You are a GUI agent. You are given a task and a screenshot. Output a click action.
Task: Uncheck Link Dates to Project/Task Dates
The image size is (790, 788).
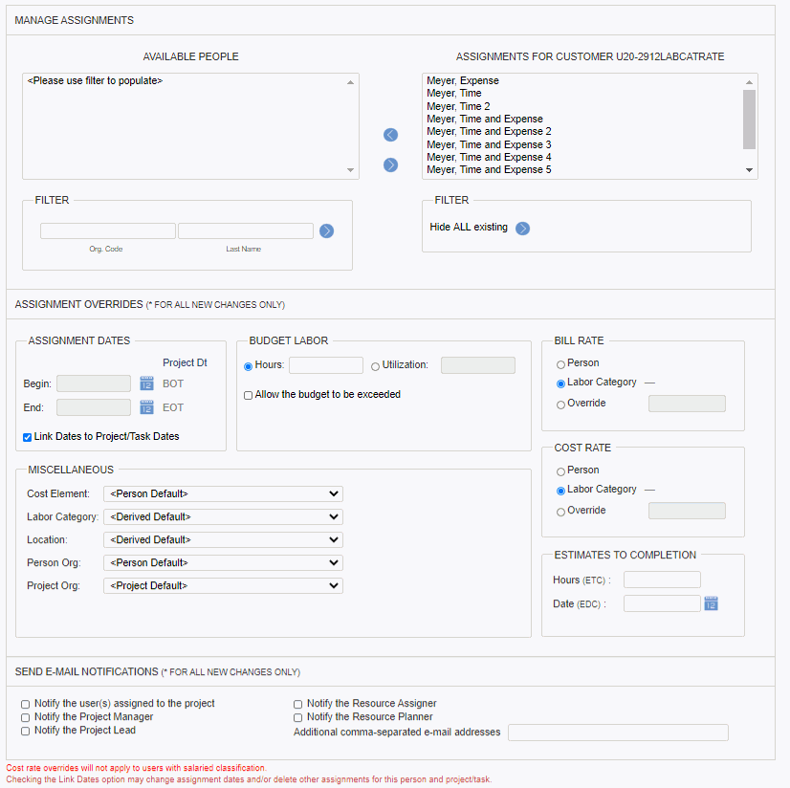[x=27, y=437]
